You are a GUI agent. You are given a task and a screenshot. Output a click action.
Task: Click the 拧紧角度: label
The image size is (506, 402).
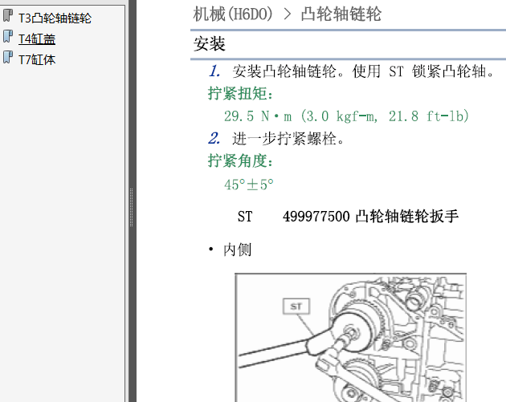[x=240, y=160]
